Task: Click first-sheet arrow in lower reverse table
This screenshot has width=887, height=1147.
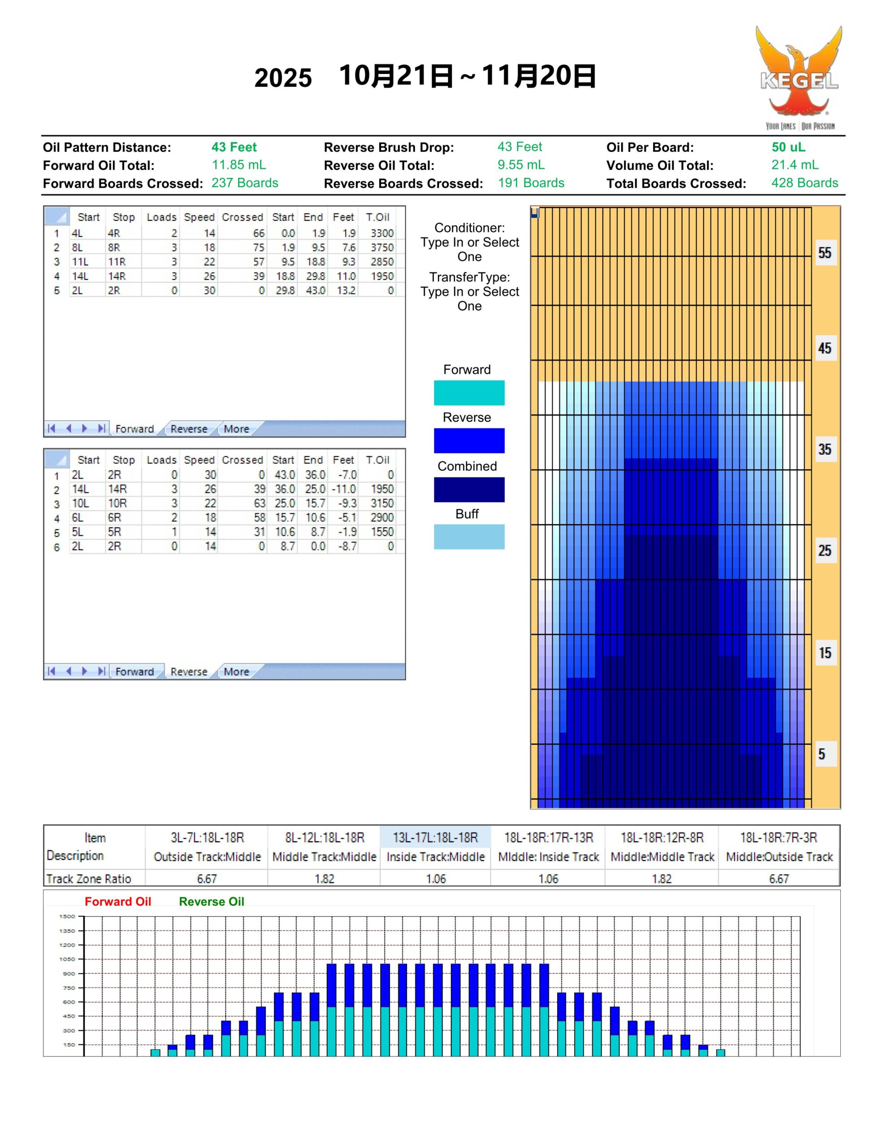Action: [x=51, y=671]
